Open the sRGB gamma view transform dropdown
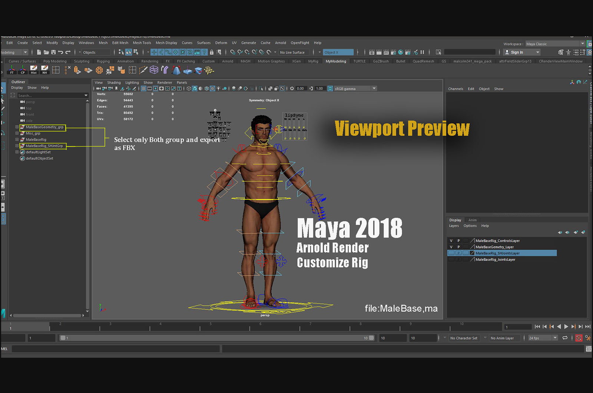Image resolution: width=593 pixels, height=393 pixels. pos(355,89)
